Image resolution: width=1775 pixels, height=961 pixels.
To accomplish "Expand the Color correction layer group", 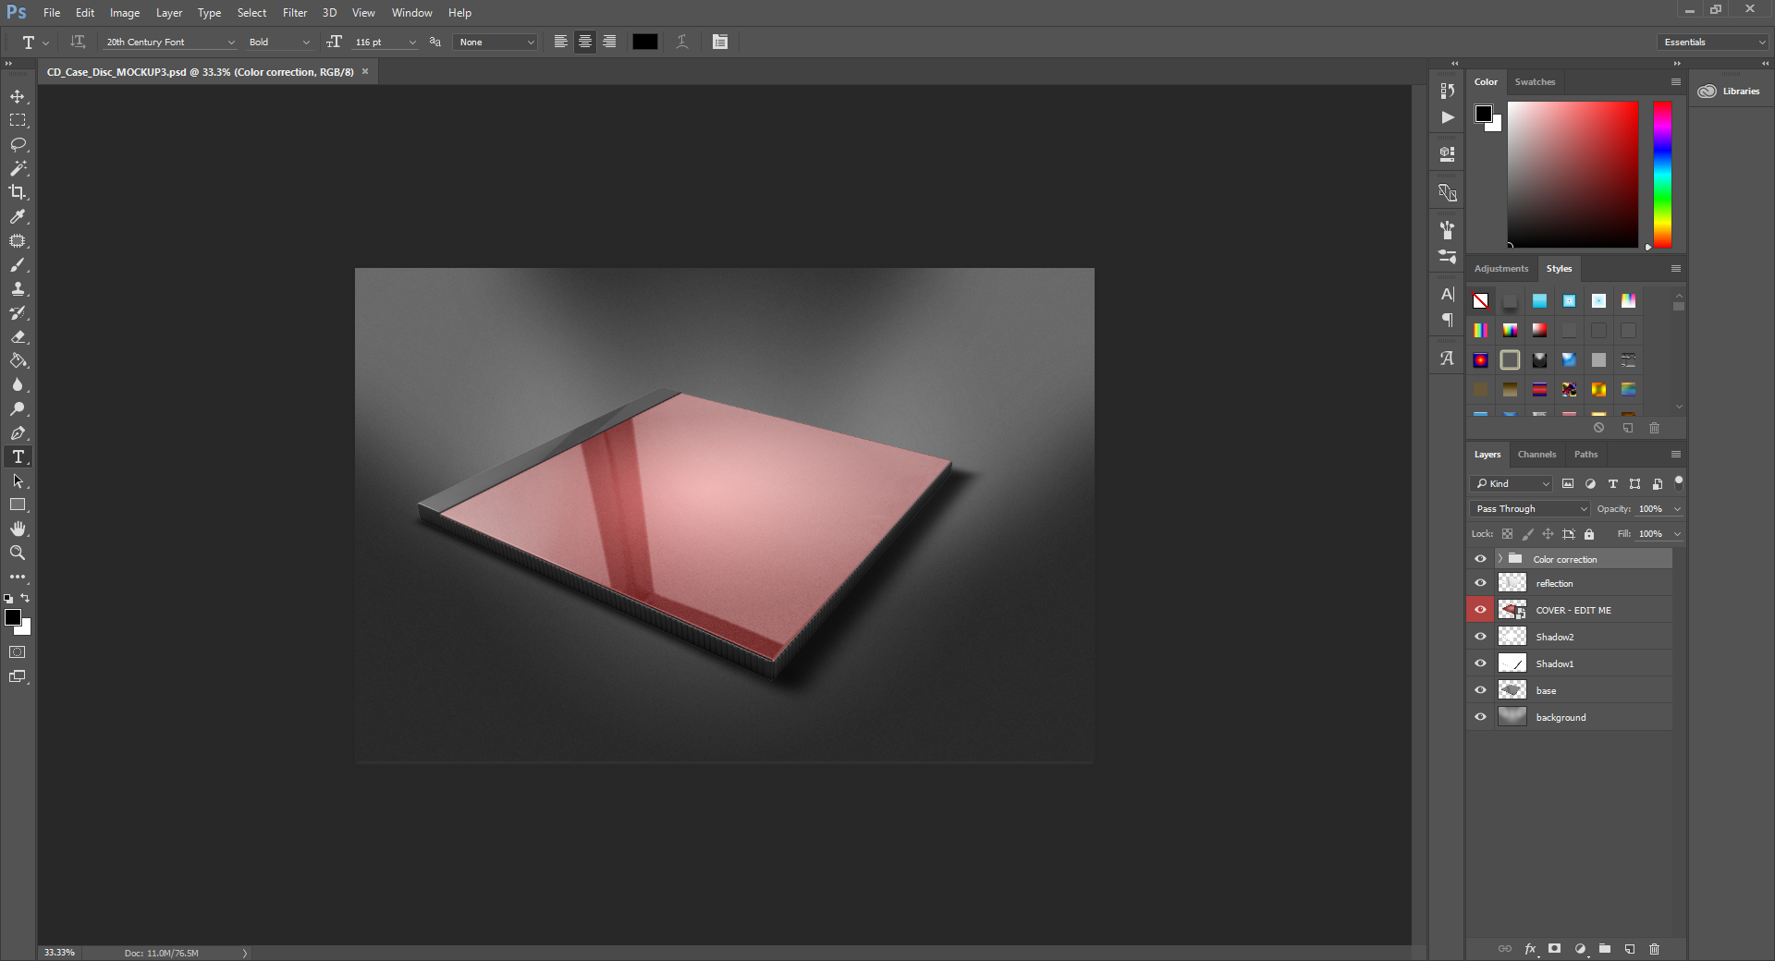I will click(x=1500, y=559).
